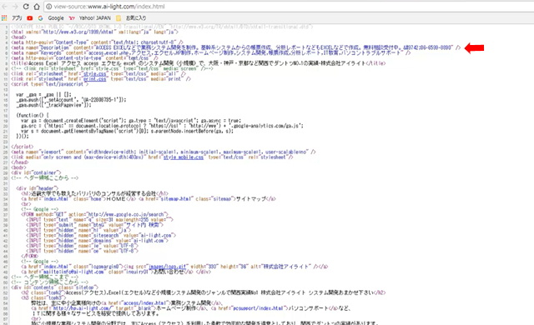This screenshot has height=325, width=534.
Task: Click the view-source address bar URL
Action: [109, 7]
